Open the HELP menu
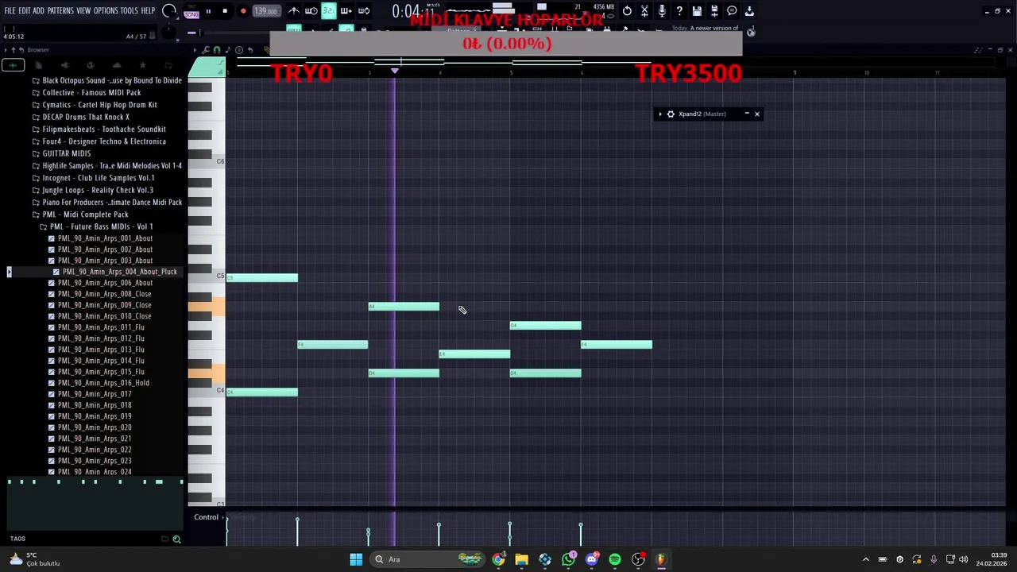Image resolution: width=1017 pixels, height=572 pixels. 148,11
